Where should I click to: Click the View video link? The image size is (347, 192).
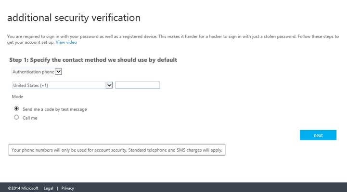click(66, 43)
